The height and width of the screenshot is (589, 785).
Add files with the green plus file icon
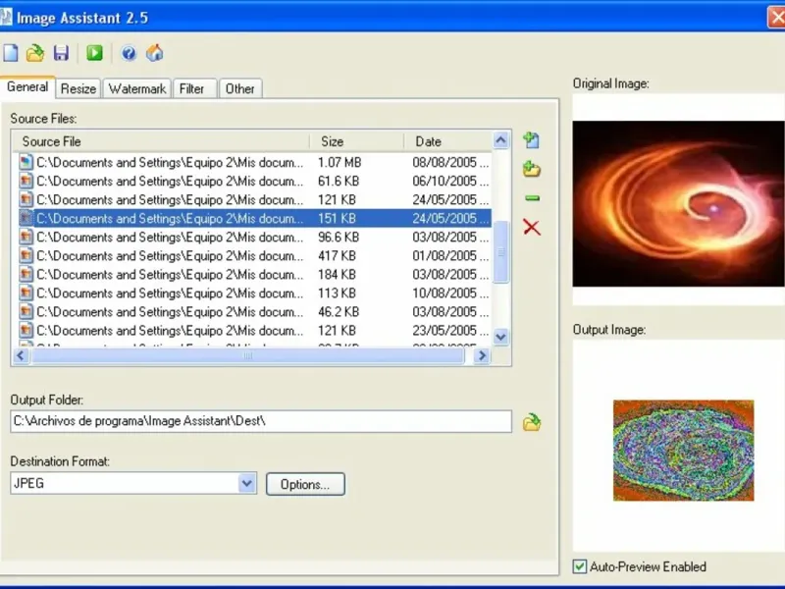532,140
